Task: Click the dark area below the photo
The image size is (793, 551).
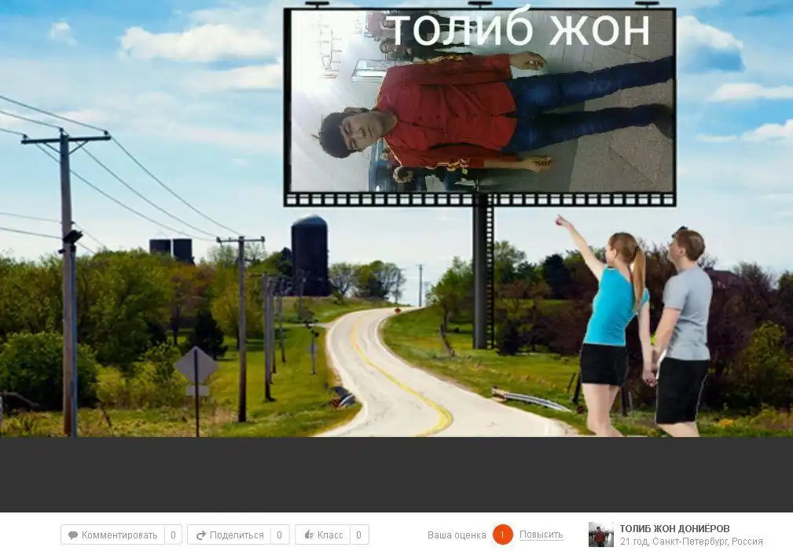Action: [x=396, y=475]
